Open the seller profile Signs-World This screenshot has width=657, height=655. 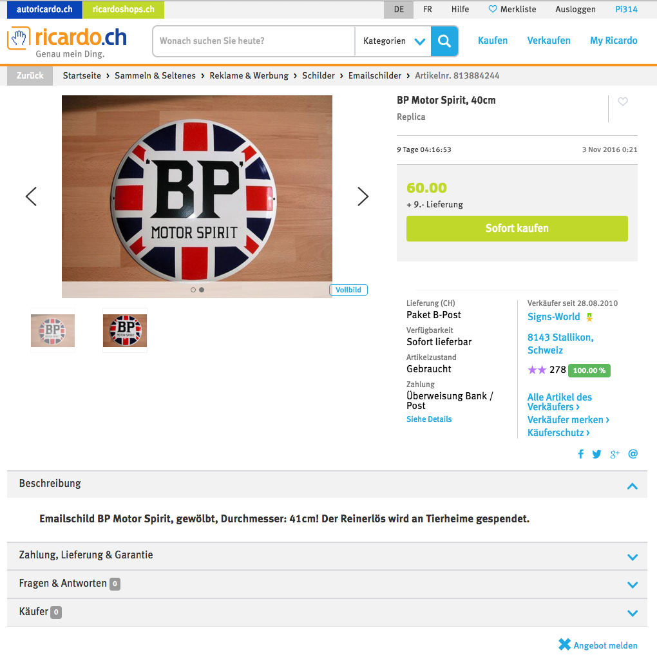[x=553, y=317]
